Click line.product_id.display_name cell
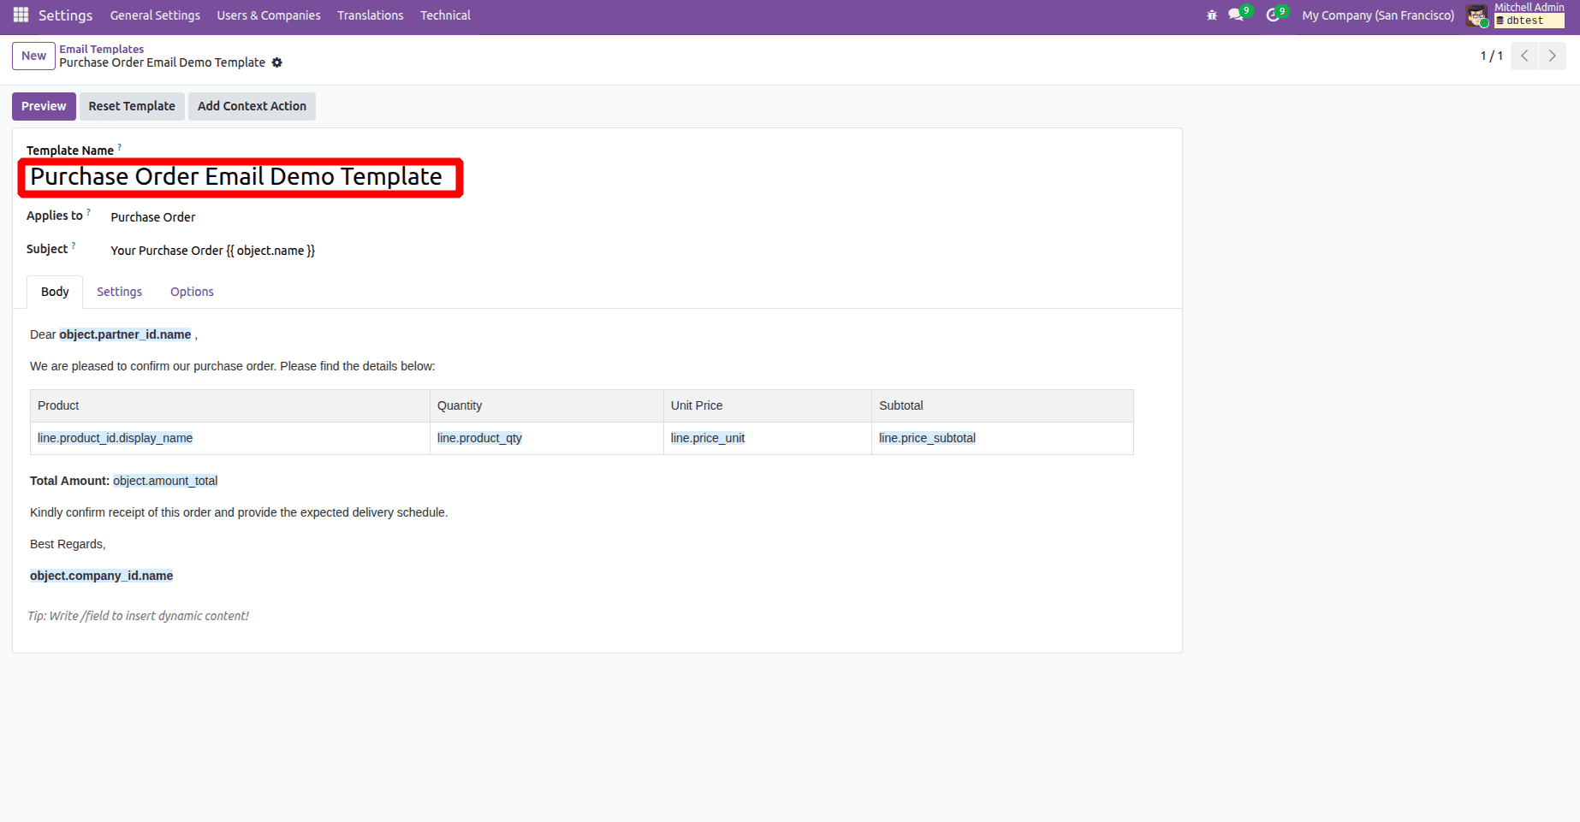Screen dimensions: 1580x822 (x=230, y=438)
